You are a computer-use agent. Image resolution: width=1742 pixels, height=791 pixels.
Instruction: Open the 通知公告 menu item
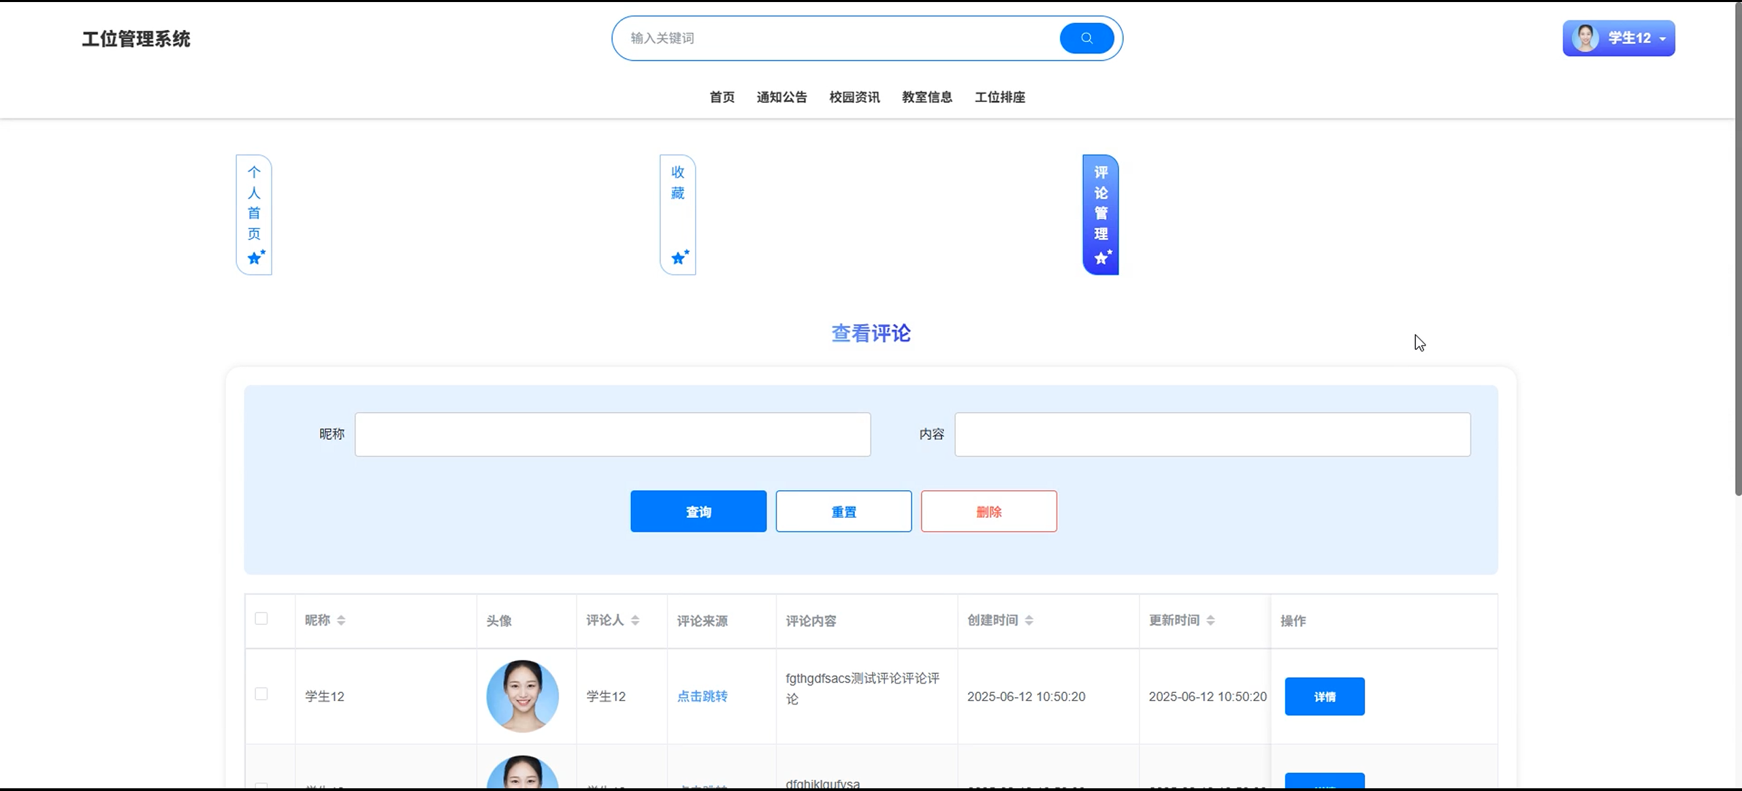point(781,97)
